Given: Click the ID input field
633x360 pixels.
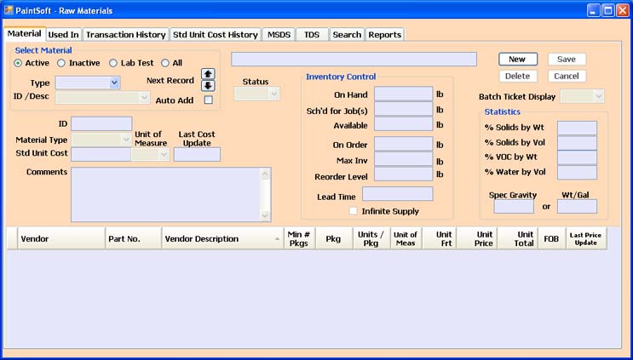Looking at the screenshot, I should [101, 123].
